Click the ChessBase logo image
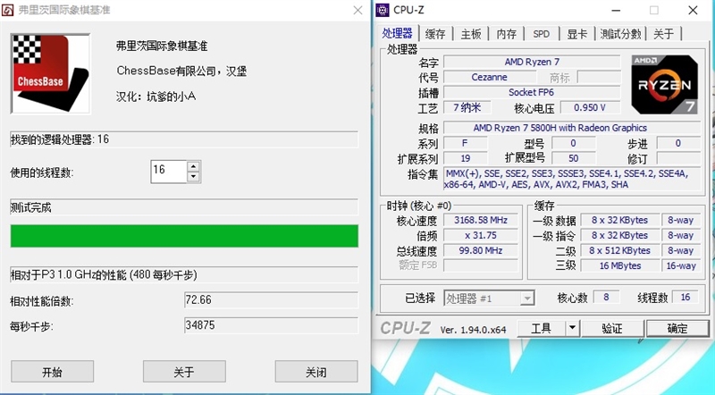The height and width of the screenshot is (395, 715). (50, 73)
